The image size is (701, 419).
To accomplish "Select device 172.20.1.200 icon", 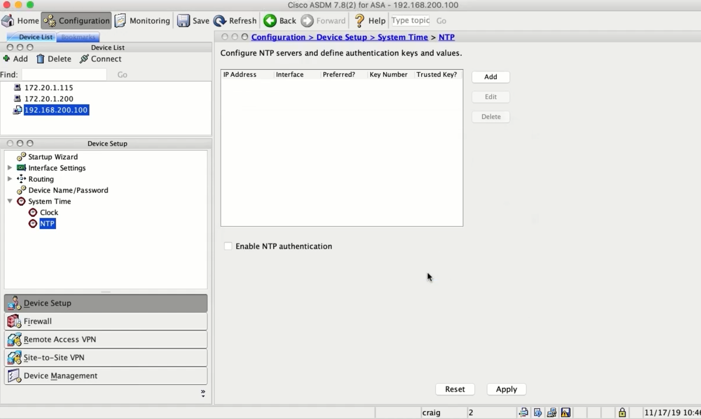I will 17,98.
